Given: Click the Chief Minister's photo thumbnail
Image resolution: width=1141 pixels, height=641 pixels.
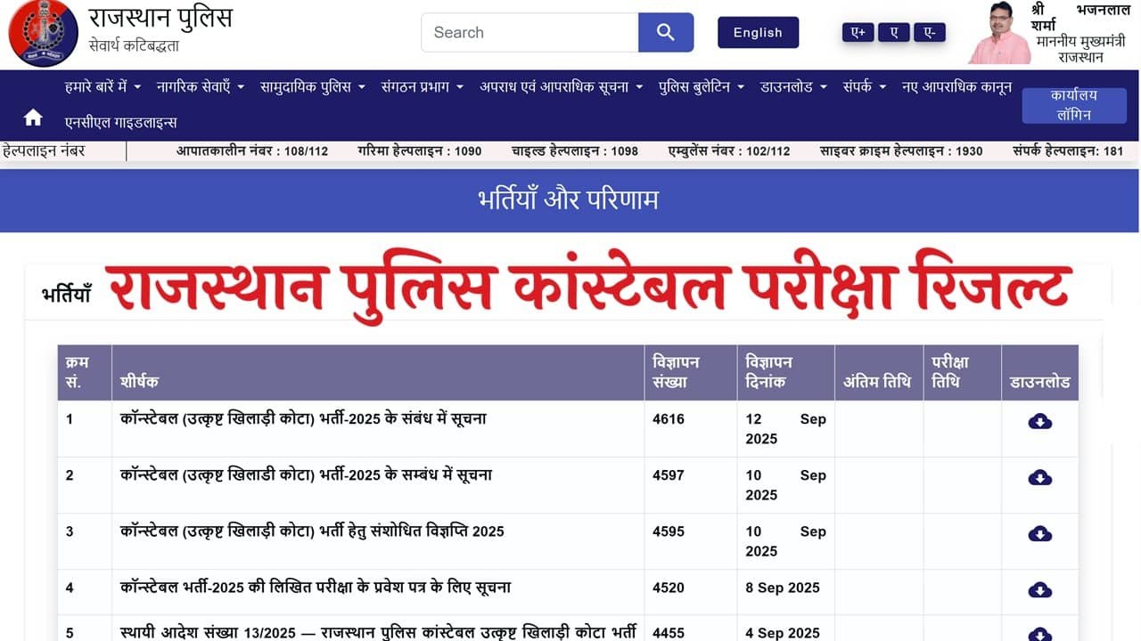Looking at the screenshot, I should click(997, 34).
